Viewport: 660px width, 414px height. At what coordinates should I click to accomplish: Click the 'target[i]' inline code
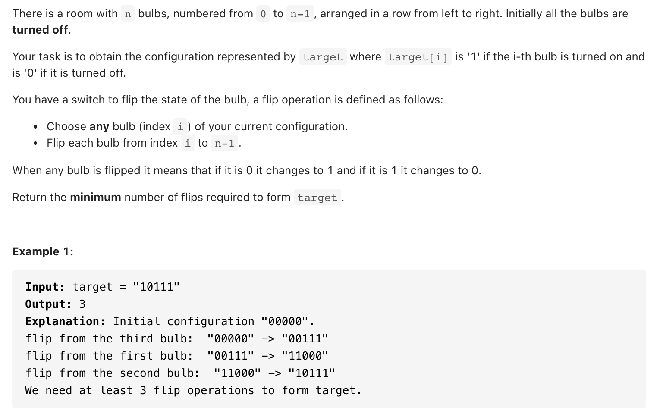[418, 57]
